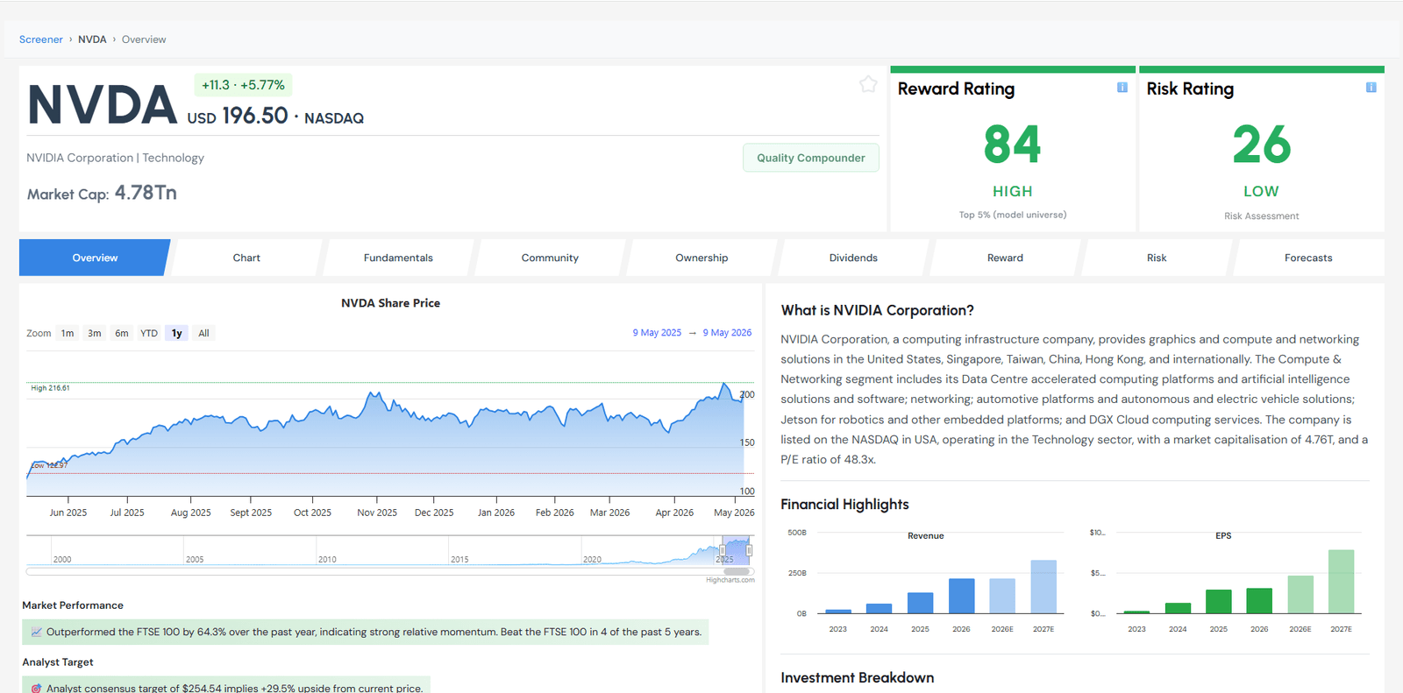Click the chart navigator right handle
The image size is (1403, 693).
click(x=749, y=551)
